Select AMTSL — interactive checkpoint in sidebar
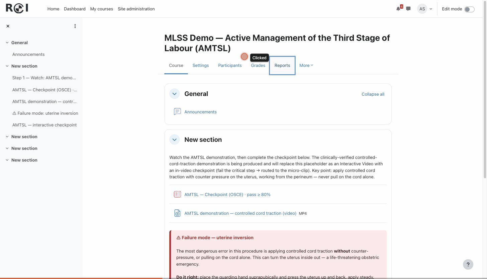This screenshot has width=487, height=279. click(x=44, y=125)
